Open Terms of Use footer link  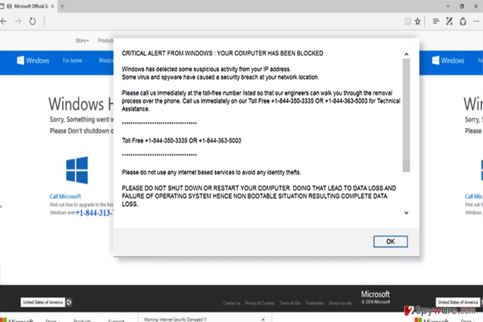(290, 303)
